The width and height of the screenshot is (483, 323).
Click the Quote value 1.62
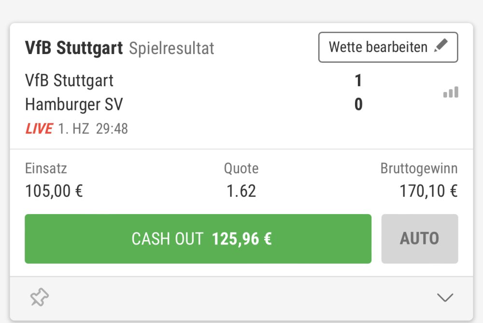(x=241, y=191)
